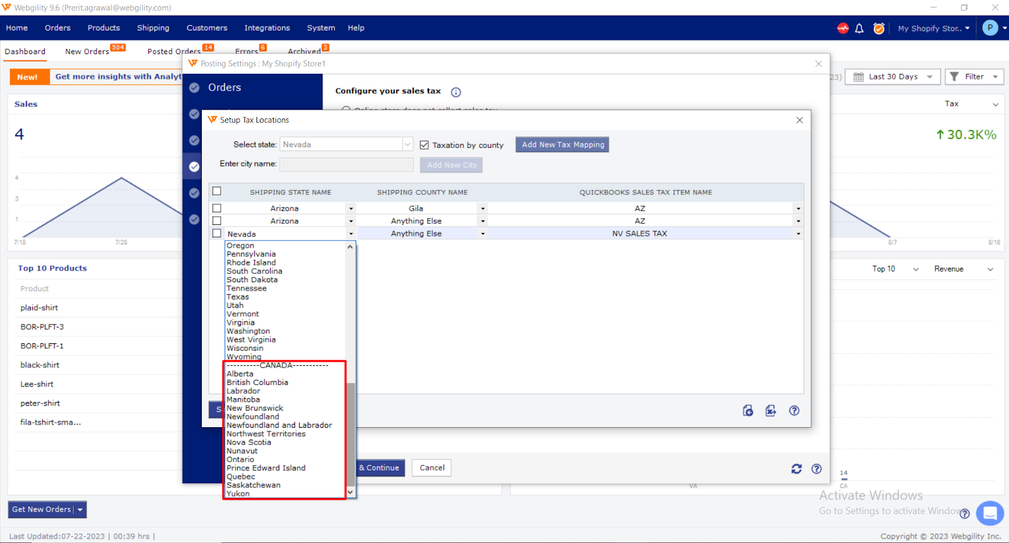Screen dimensions: 1009x543
Task: Expand county dropdown showing Gila
Action: 483,209
